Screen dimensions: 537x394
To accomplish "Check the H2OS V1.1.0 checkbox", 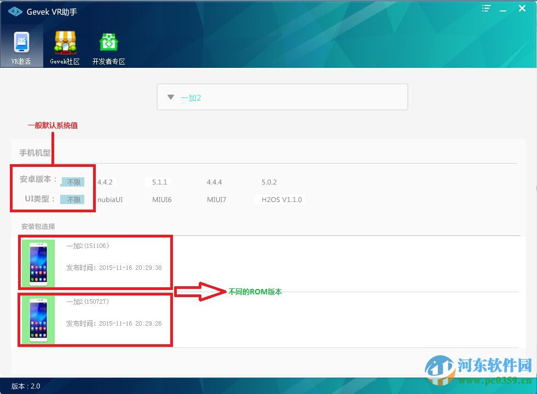I will [258, 199].
